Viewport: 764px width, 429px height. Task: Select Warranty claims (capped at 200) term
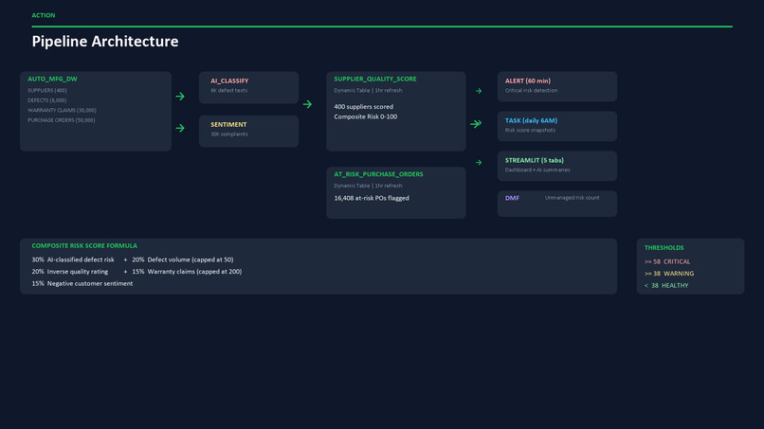[194, 272]
